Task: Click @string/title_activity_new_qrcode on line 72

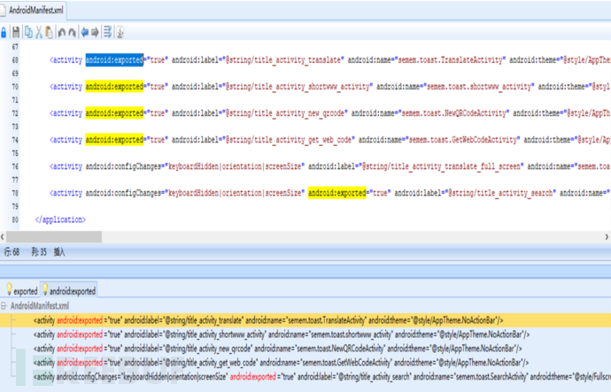Action: click(285, 113)
